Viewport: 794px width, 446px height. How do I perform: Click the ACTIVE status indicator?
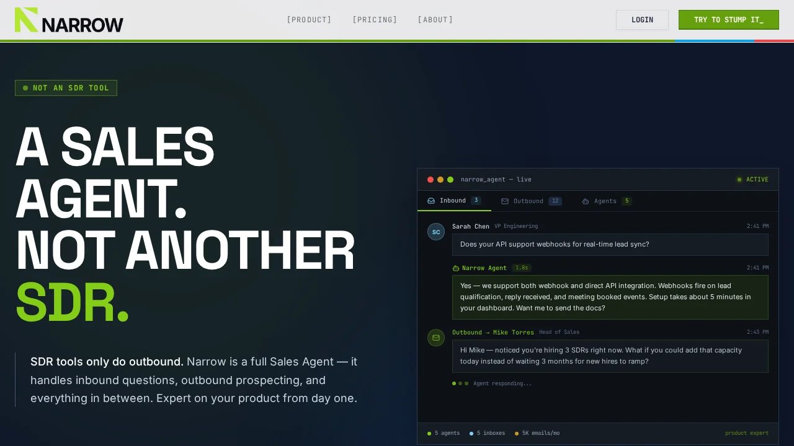click(x=752, y=180)
